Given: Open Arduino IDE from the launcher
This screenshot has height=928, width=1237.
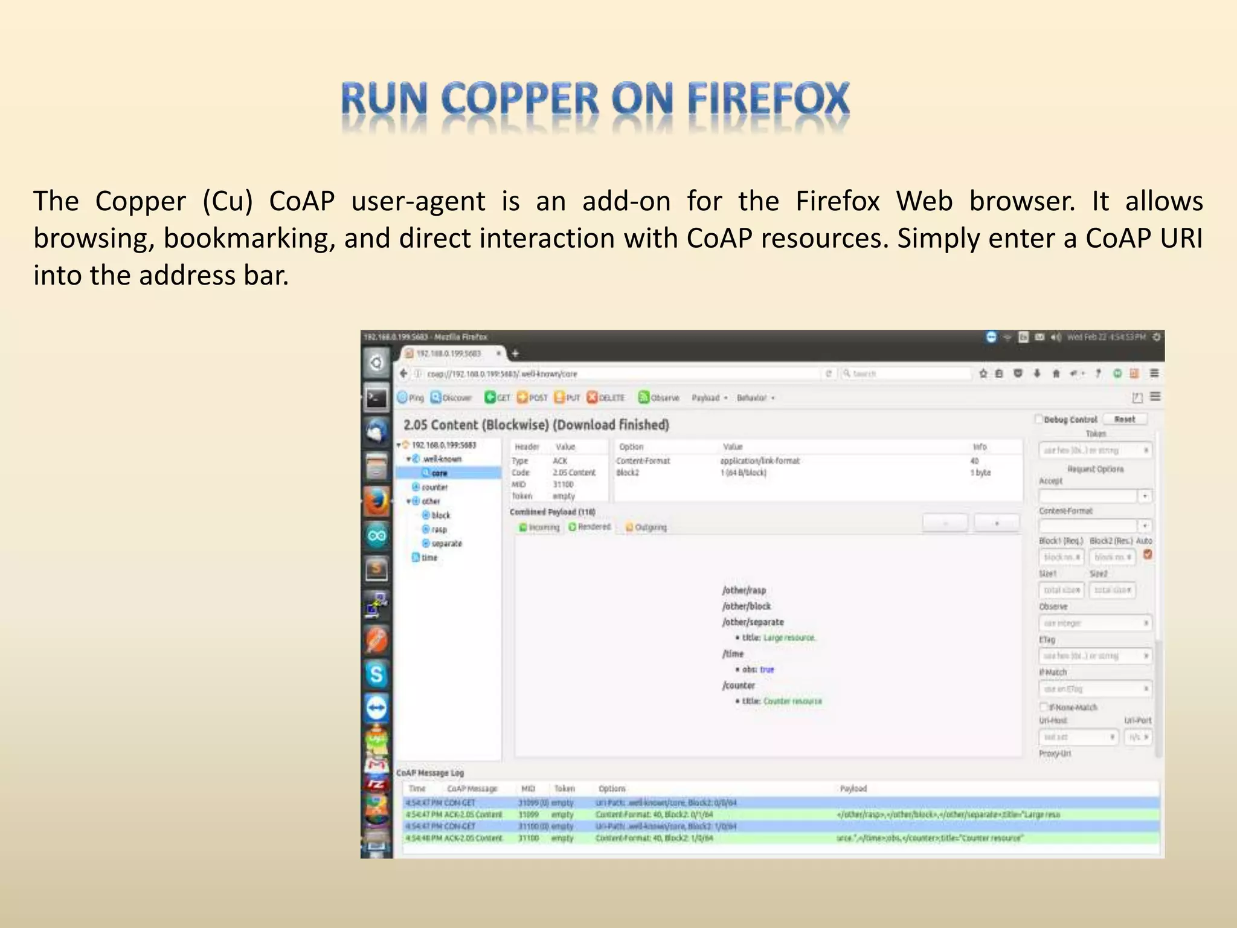Looking at the screenshot, I should pos(376,535).
